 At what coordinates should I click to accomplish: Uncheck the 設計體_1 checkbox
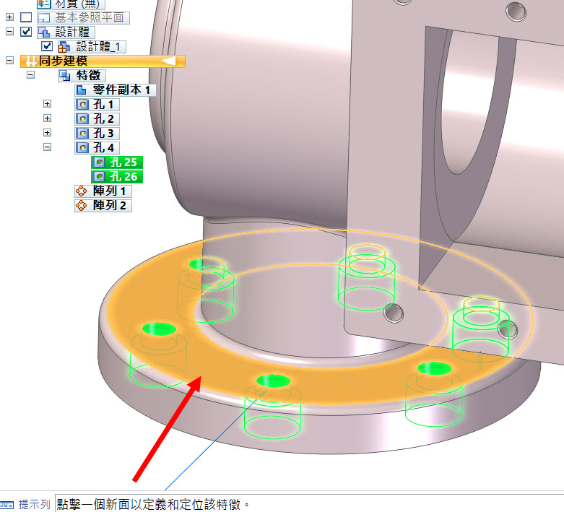47,46
